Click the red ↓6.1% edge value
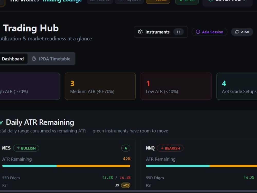The height and width of the screenshot is (193, 257). tap(125, 178)
